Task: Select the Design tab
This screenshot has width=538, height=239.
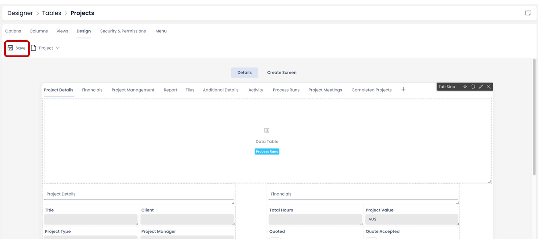Action: click(84, 31)
